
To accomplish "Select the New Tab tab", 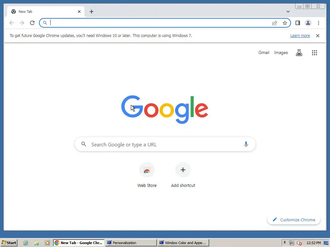I will [x=46, y=12].
